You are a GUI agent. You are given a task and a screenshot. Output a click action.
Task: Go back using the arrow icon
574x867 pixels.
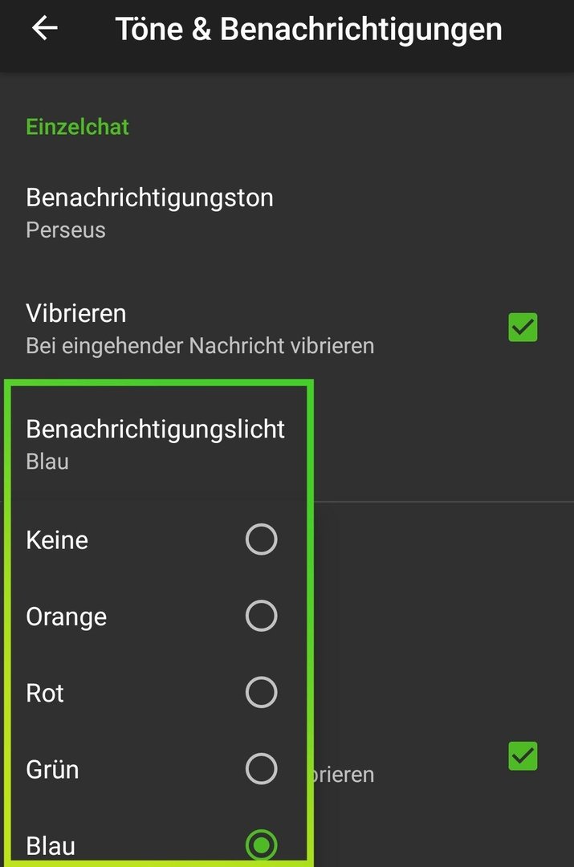pyautogui.click(x=45, y=27)
